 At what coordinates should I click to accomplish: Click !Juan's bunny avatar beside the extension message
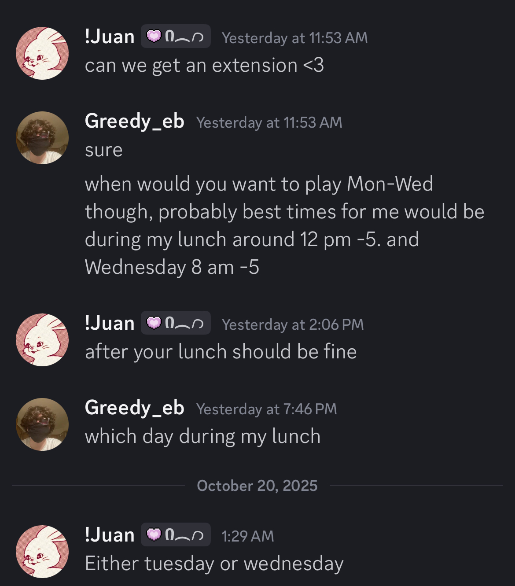tap(42, 53)
